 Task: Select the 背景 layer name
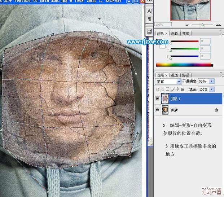click(174, 110)
